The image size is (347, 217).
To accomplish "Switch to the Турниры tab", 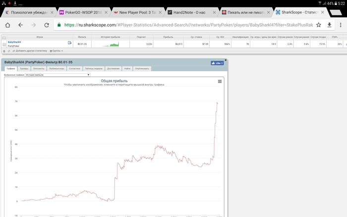I will 24,68.
